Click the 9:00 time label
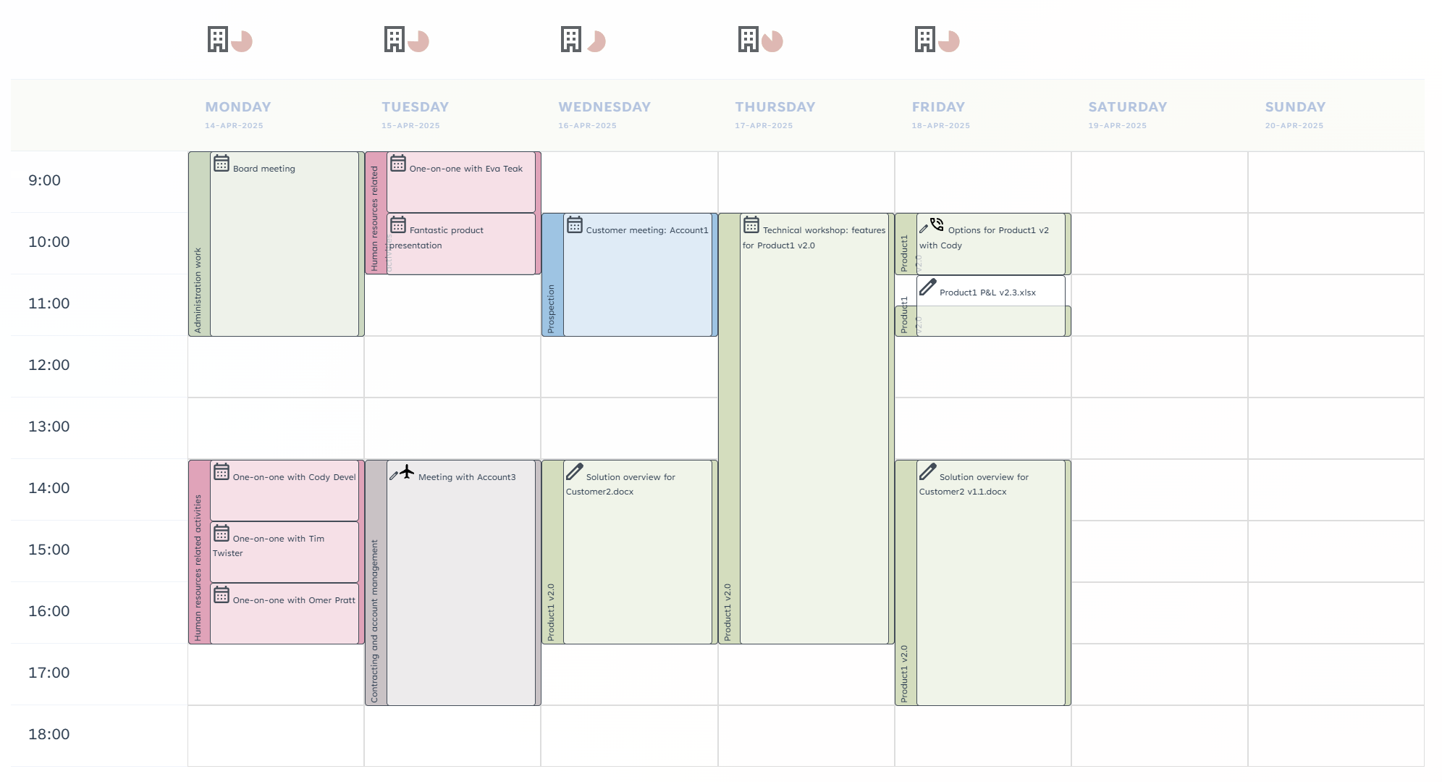 (44, 180)
